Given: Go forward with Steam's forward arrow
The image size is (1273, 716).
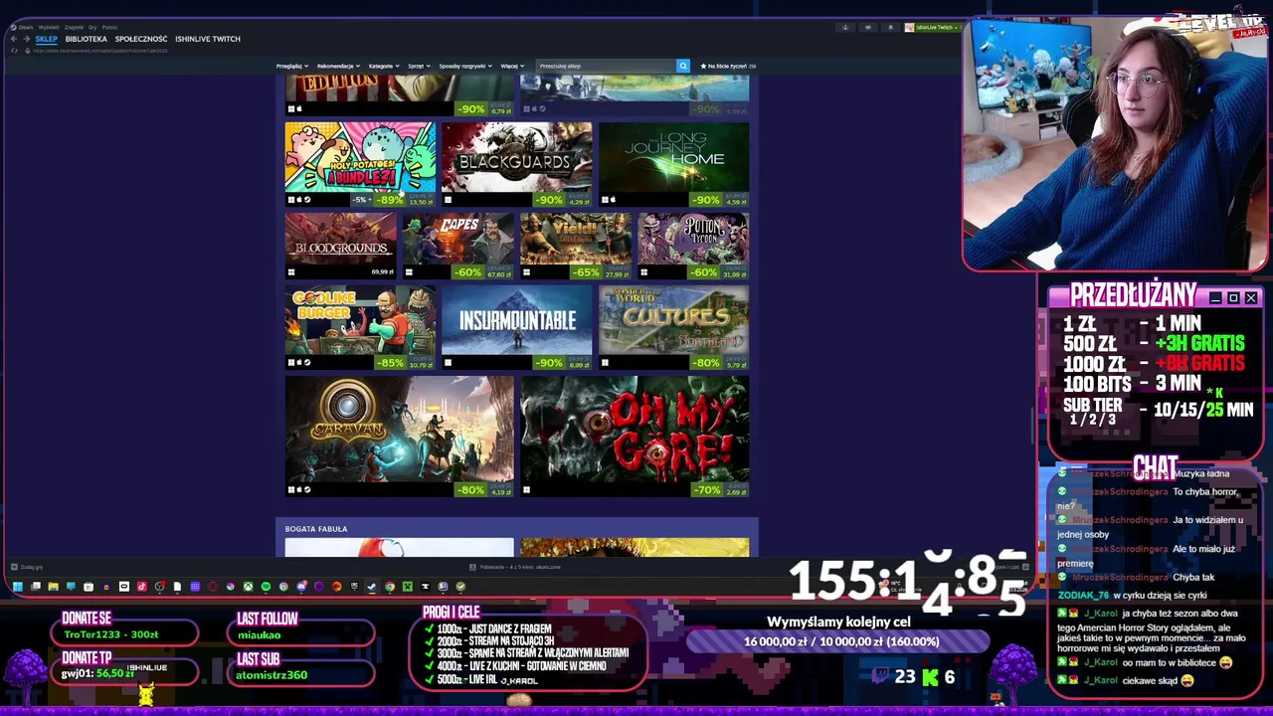Looking at the screenshot, I should 27,39.
